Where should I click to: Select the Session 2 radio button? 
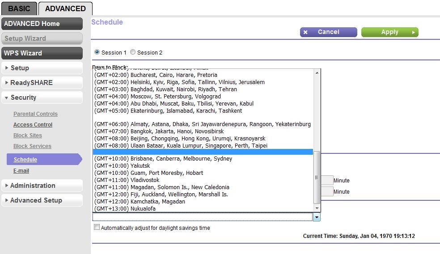(x=133, y=52)
